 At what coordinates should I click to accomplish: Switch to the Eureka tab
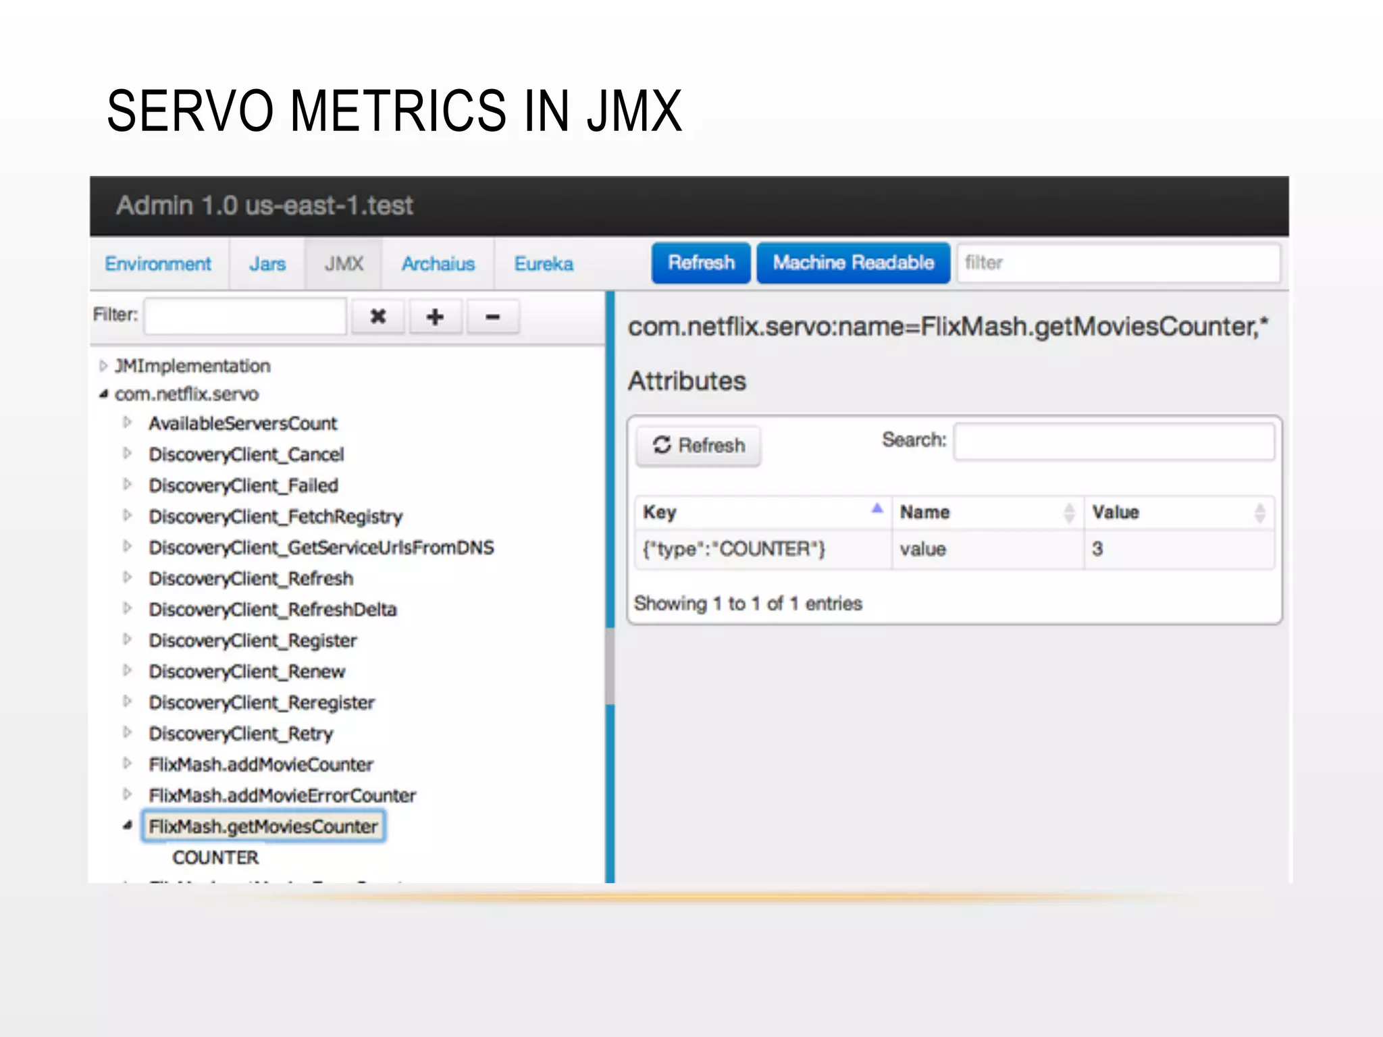click(x=544, y=264)
